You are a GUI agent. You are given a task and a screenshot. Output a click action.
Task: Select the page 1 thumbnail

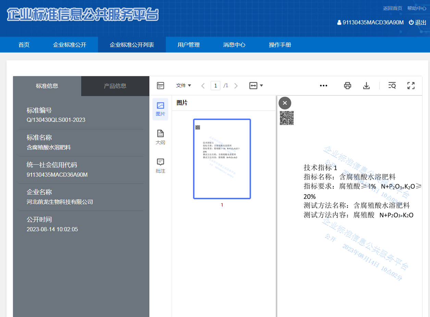[222, 159]
